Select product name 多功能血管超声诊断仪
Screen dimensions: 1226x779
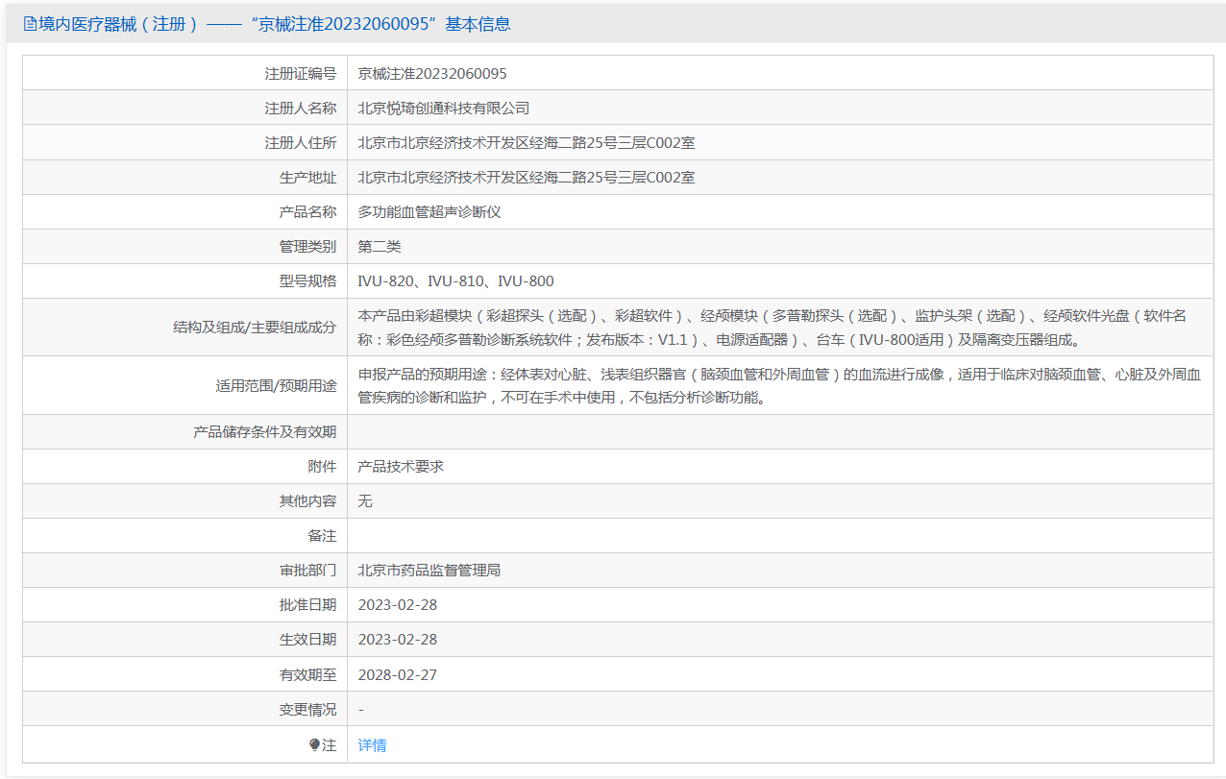(x=429, y=212)
